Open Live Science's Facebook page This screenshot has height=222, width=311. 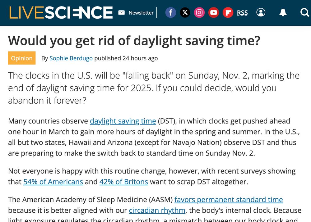point(170,12)
